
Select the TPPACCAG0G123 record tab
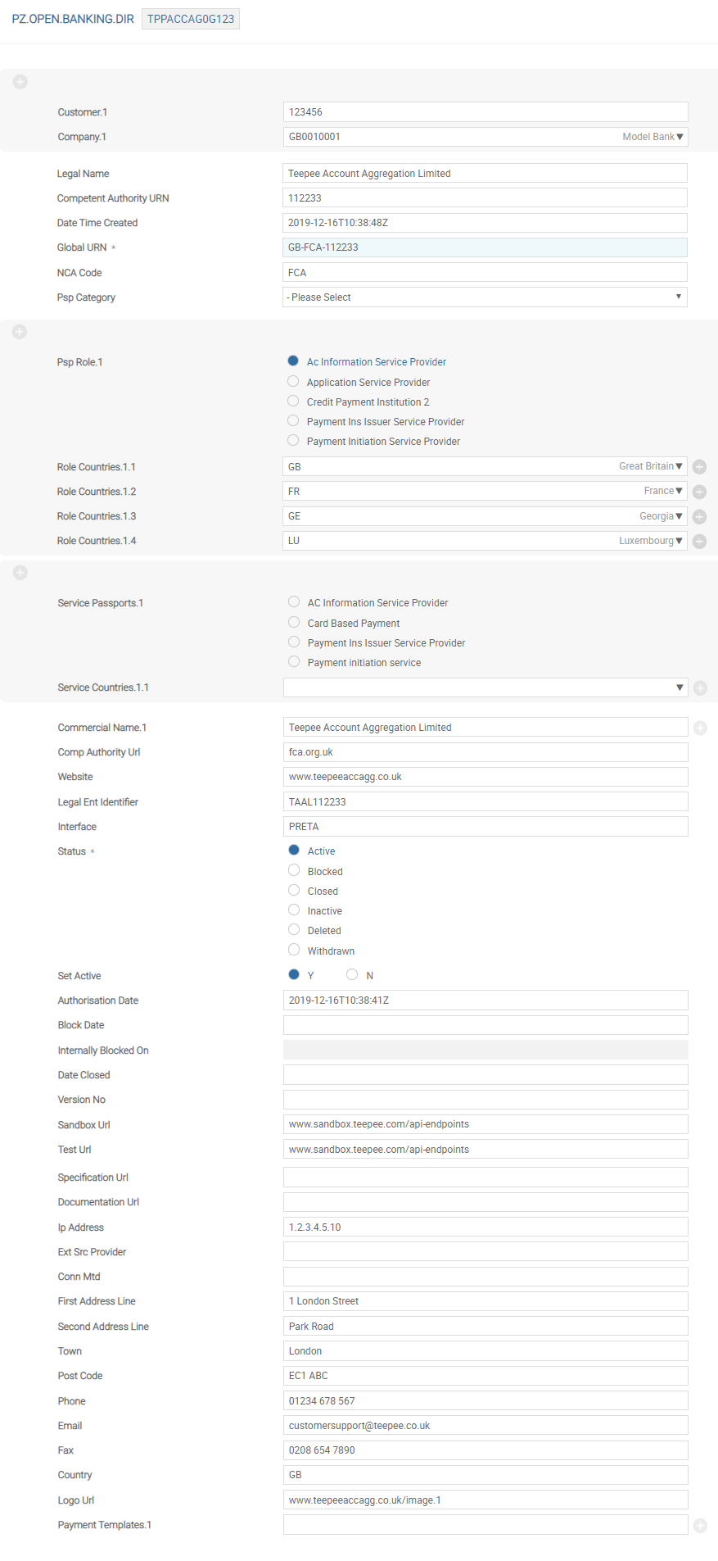[x=191, y=19]
